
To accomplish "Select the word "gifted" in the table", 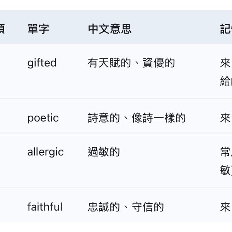I will pyautogui.click(x=42, y=63).
